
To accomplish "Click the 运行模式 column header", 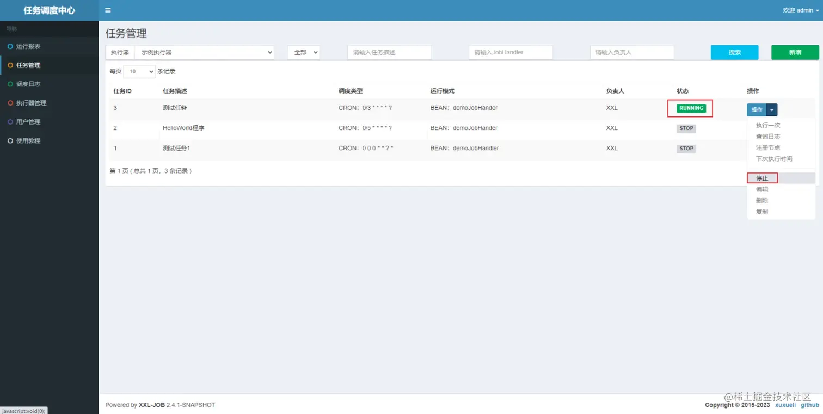I will point(442,90).
